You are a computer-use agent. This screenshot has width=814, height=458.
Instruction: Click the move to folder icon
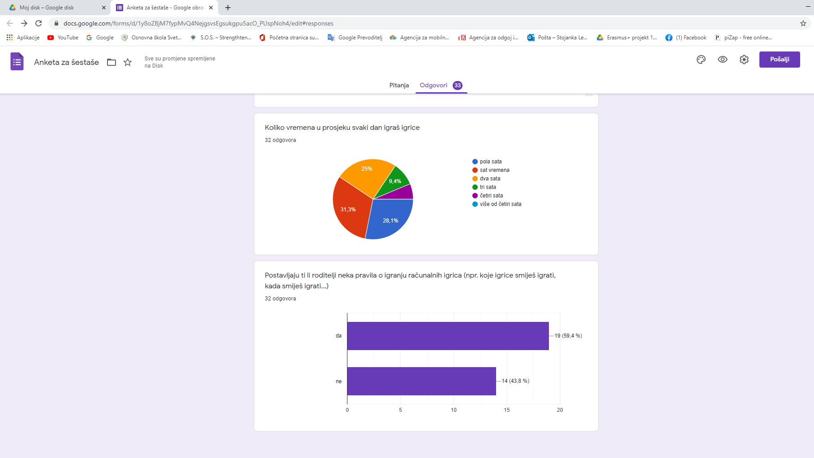pos(111,62)
